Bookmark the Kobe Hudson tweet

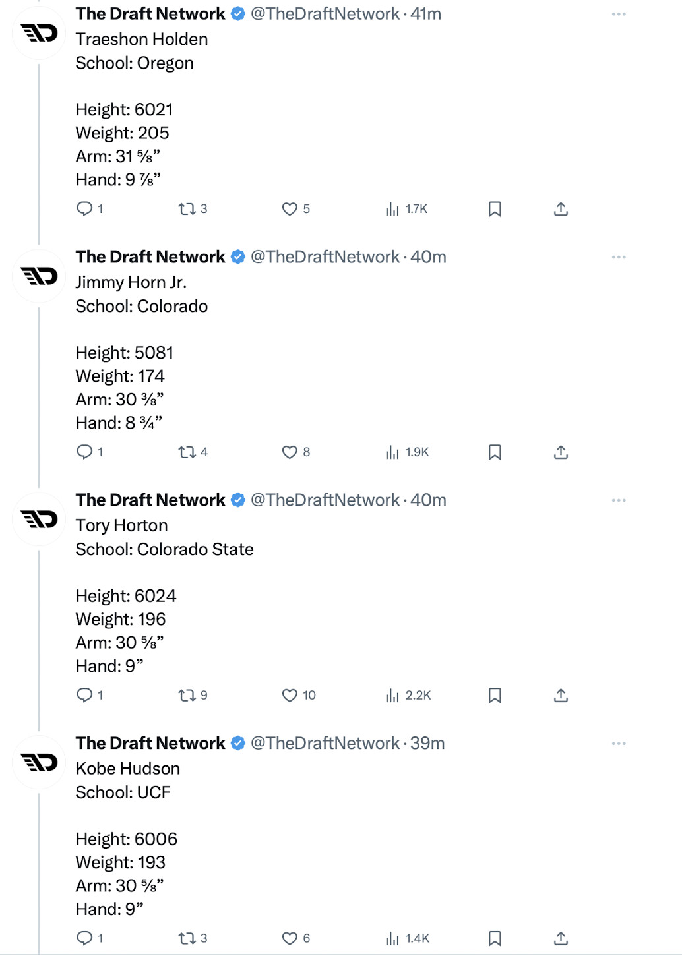495,939
